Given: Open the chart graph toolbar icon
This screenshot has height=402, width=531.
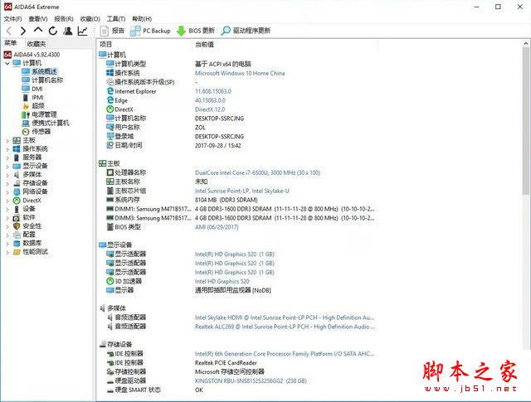Looking at the screenshot, I should pyautogui.click(x=83, y=31).
